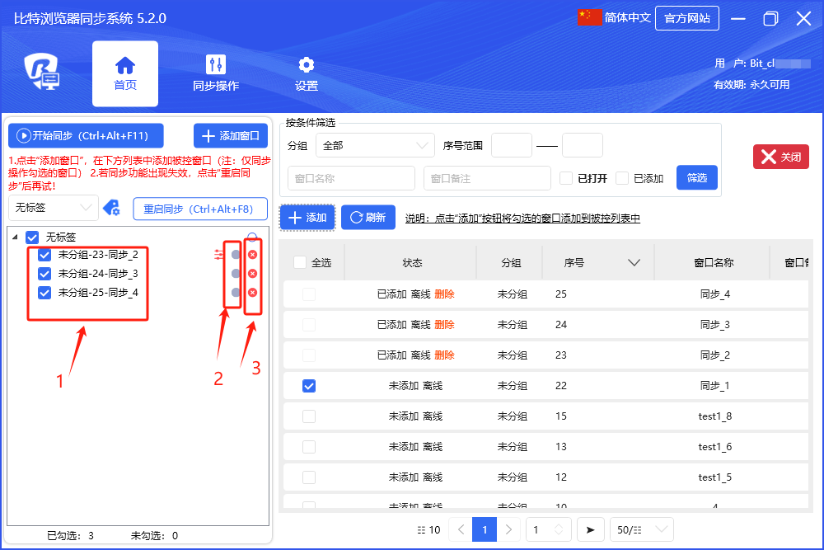Click the orange 删除 link for 同步_4
Viewport: 824px width, 550px height.
(444, 294)
